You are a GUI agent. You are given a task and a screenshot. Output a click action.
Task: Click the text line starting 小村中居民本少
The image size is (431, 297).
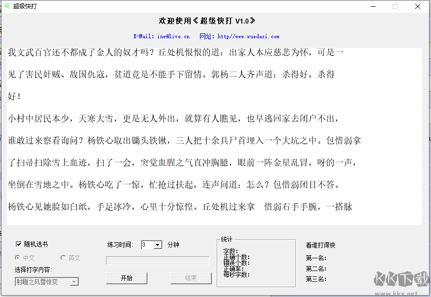(x=173, y=119)
